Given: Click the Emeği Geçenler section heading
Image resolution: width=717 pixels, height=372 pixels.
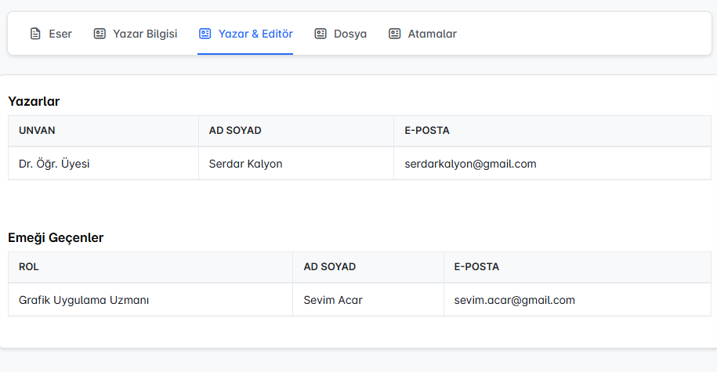Looking at the screenshot, I should (56, 237).
